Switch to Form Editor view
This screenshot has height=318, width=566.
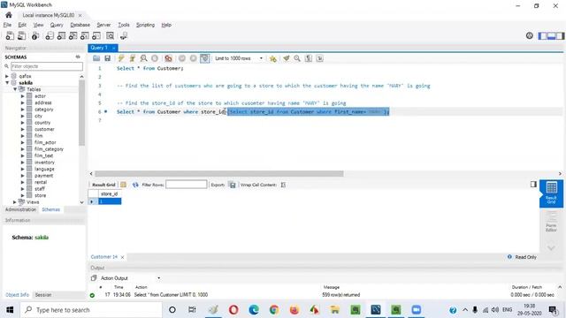click(551, 221)
